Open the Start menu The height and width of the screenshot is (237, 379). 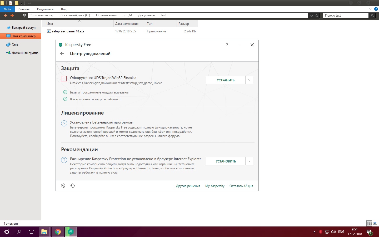(7, 232)
